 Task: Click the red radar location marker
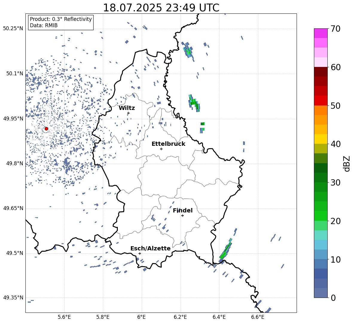click(x=46, y=129)
